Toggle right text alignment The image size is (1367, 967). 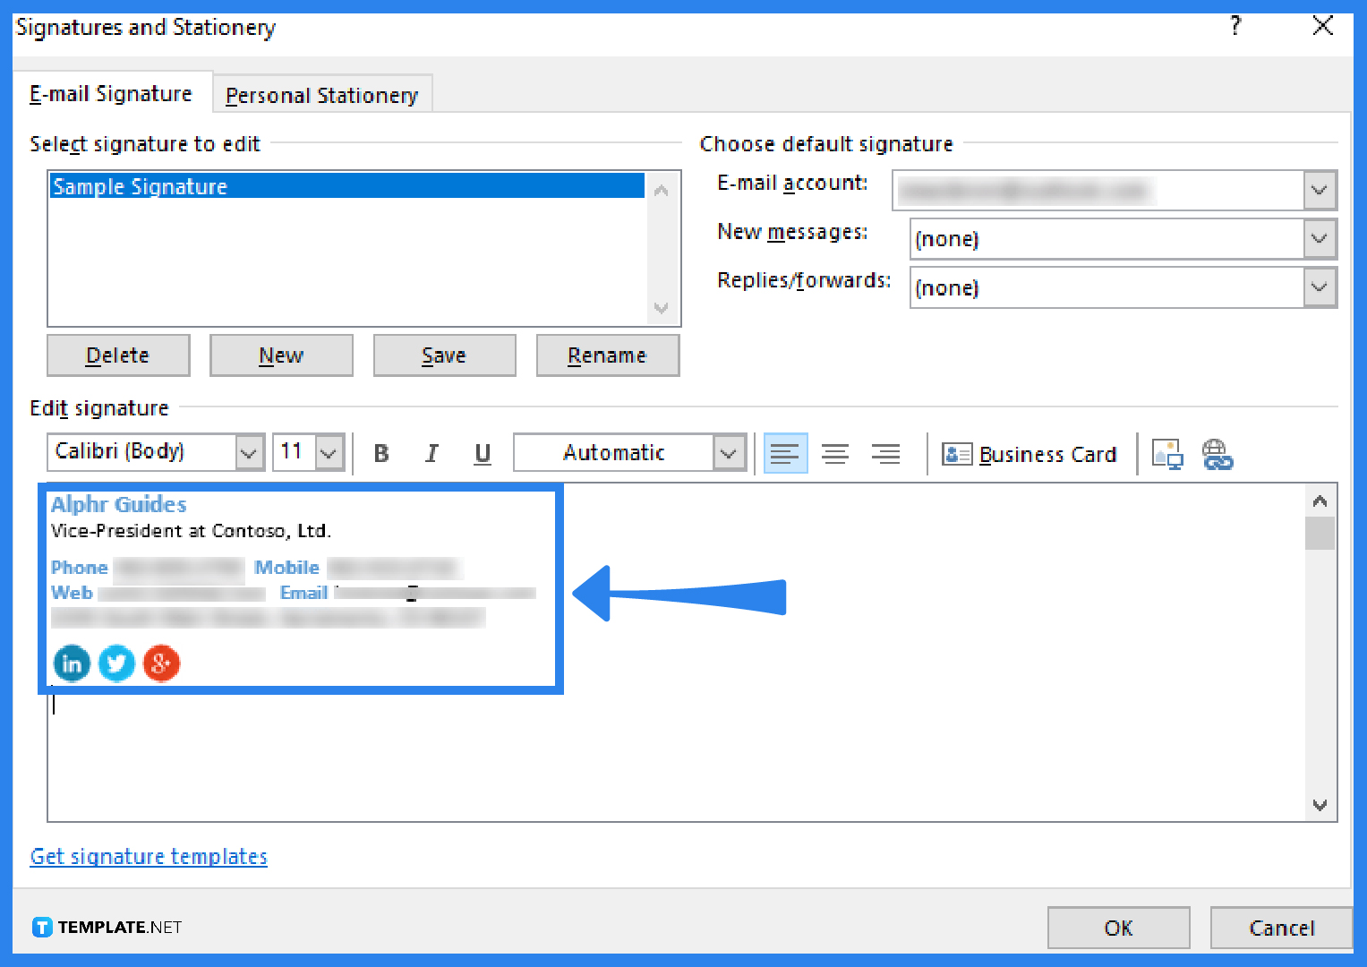pos(885,453)
